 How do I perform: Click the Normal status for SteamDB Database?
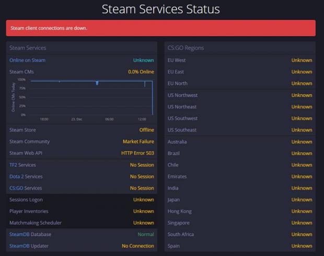(145, 235)
